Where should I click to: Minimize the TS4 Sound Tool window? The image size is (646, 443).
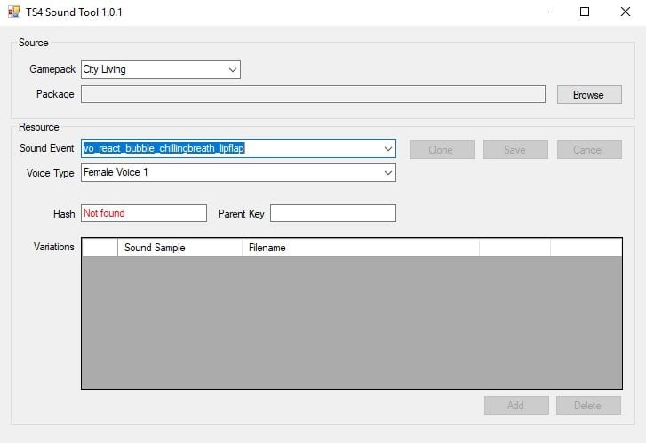point(545,12)
